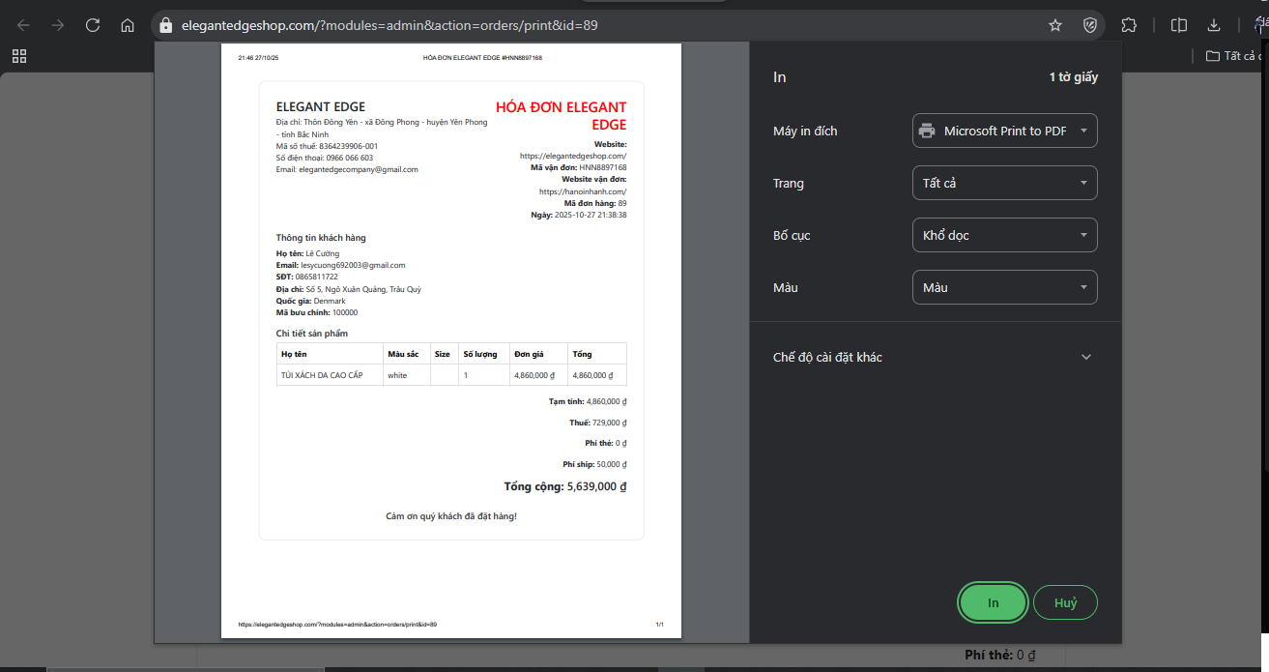View site info via the lock icon
This screenshot has width=1269, height=672.
166,25
